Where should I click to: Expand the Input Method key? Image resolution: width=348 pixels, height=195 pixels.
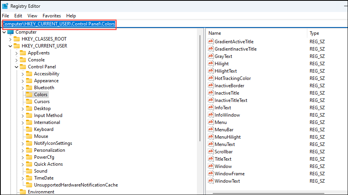click(22, 116)
